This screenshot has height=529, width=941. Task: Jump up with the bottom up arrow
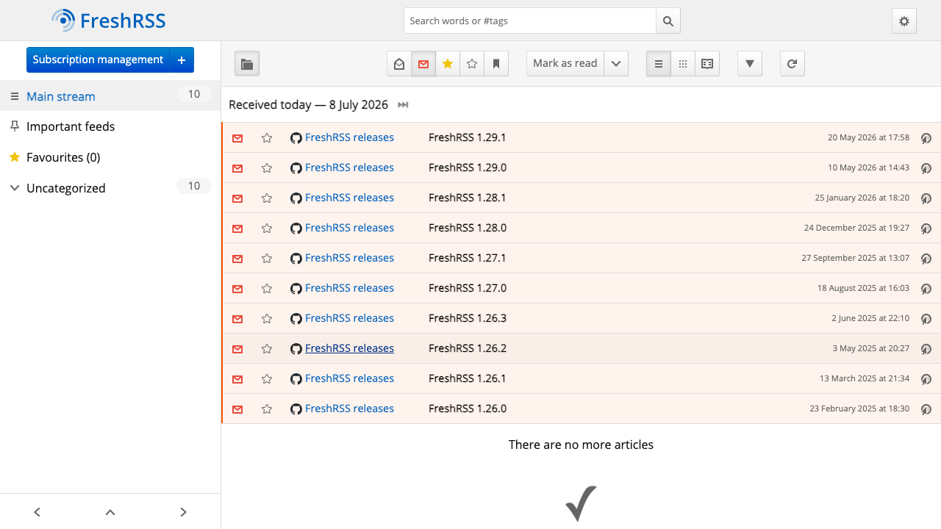pos(110,512)
